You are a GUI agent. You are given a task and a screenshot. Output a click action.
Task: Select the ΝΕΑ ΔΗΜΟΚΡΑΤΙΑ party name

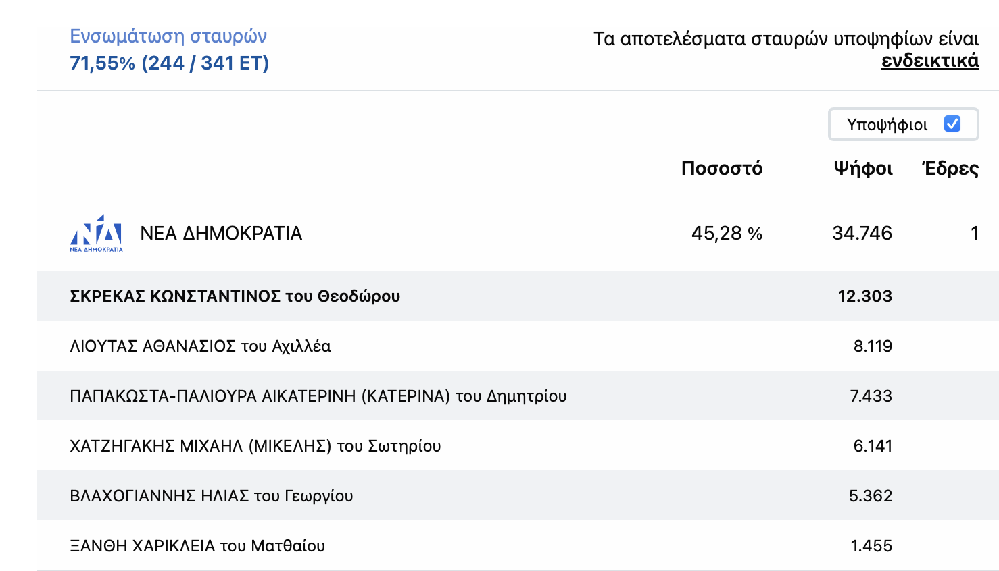point(221,234)
